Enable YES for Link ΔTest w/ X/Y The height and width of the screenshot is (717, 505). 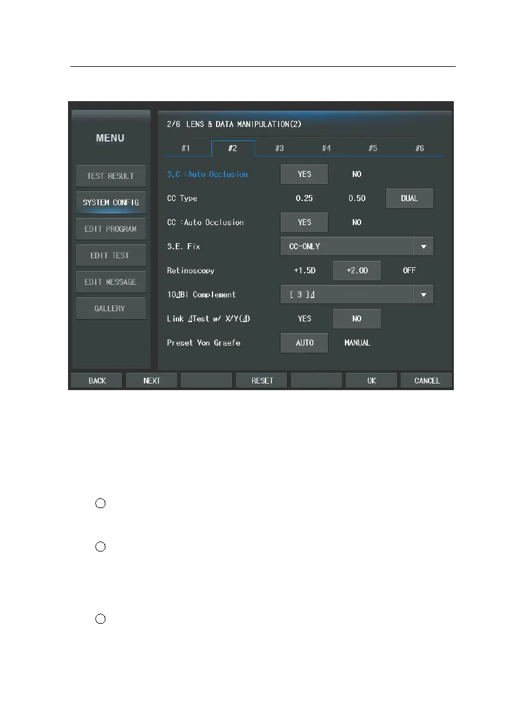click(305, 318)
